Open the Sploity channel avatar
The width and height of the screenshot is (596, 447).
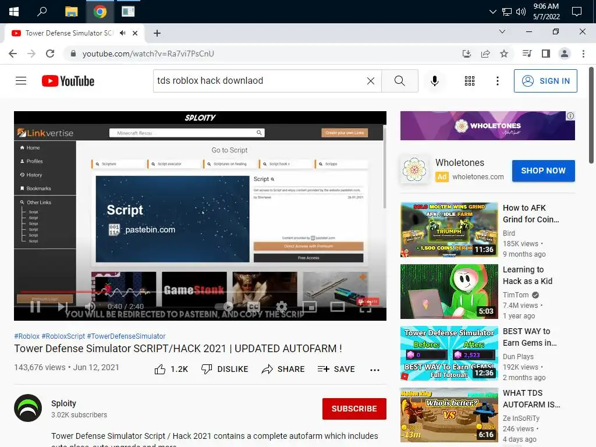click(28, 408)
